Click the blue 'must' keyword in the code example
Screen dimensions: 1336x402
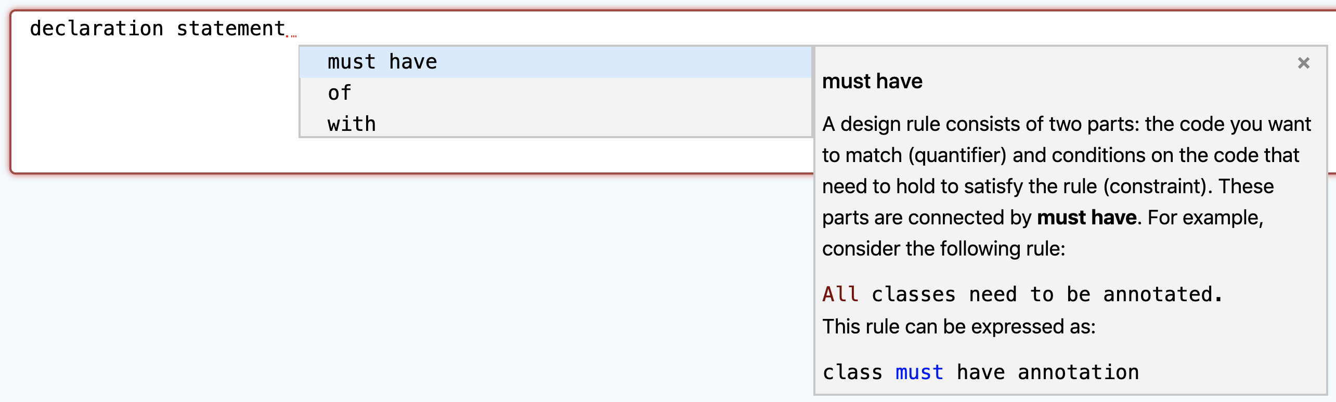click(x=919, y=372)
